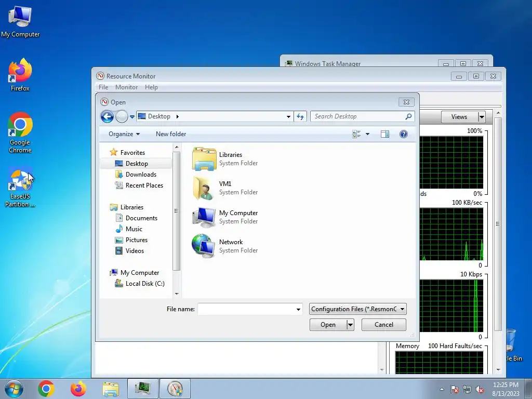Close the Open dialog

pos(406,102)
